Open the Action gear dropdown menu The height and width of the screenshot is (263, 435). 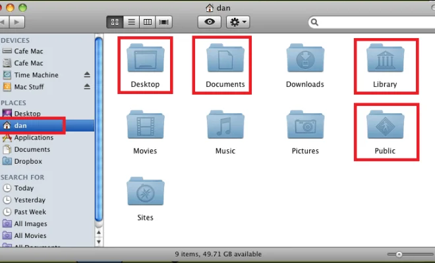(238, 22)
